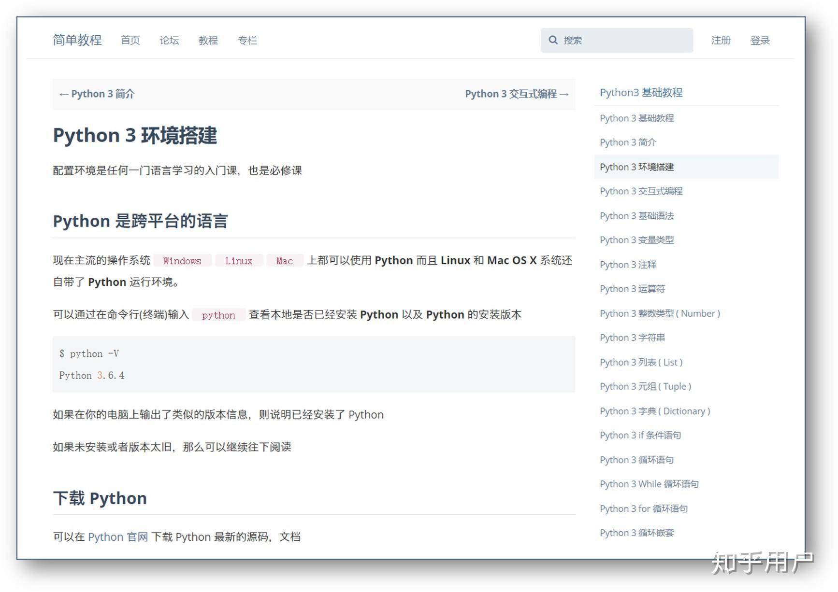Open Python 3 字典 ( Dictionary ) chapter
The image size is (838, 592).
[655, 411]
